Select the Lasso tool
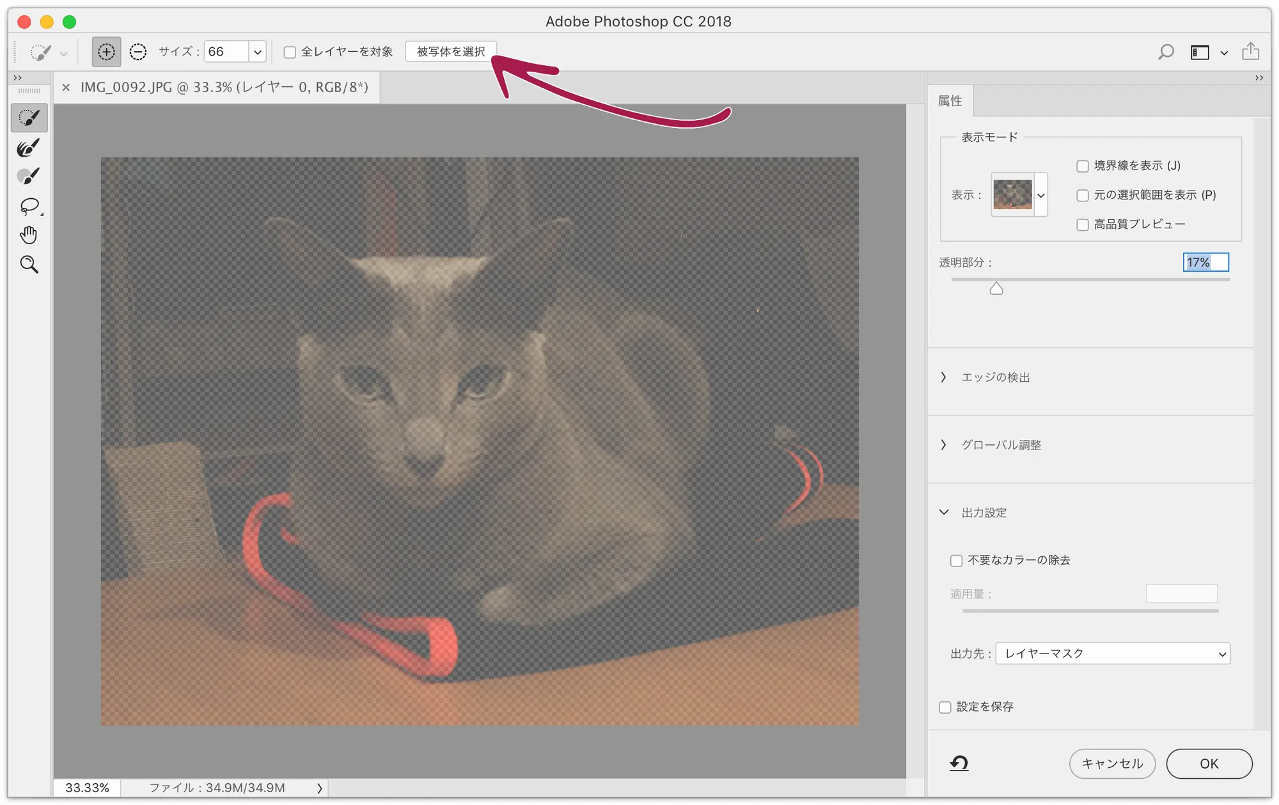This screenshot has height=805, width=1279. click(29, 205)
